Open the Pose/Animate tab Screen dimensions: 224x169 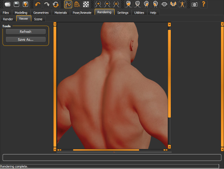(82, 12)
